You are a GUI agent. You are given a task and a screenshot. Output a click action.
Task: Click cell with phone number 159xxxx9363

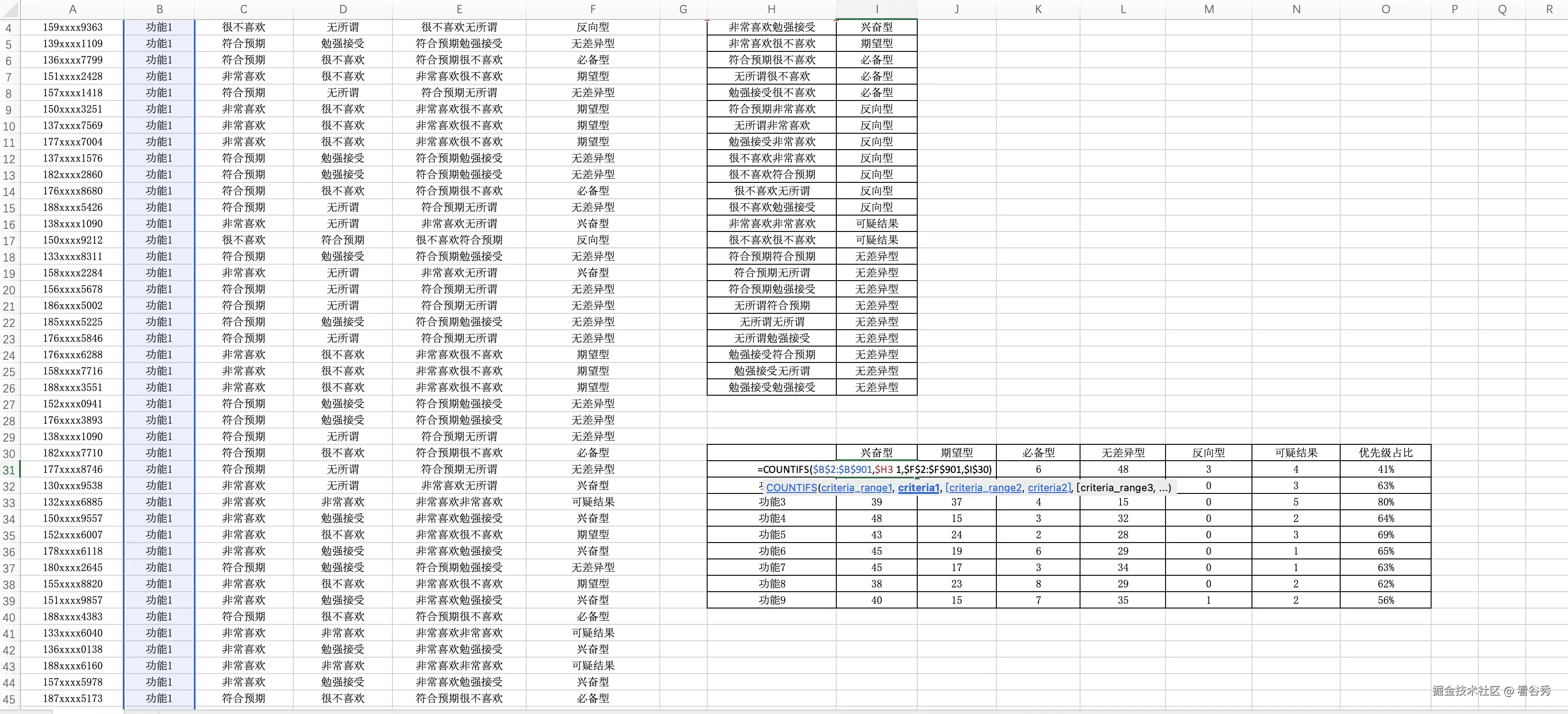pos(72,27)
